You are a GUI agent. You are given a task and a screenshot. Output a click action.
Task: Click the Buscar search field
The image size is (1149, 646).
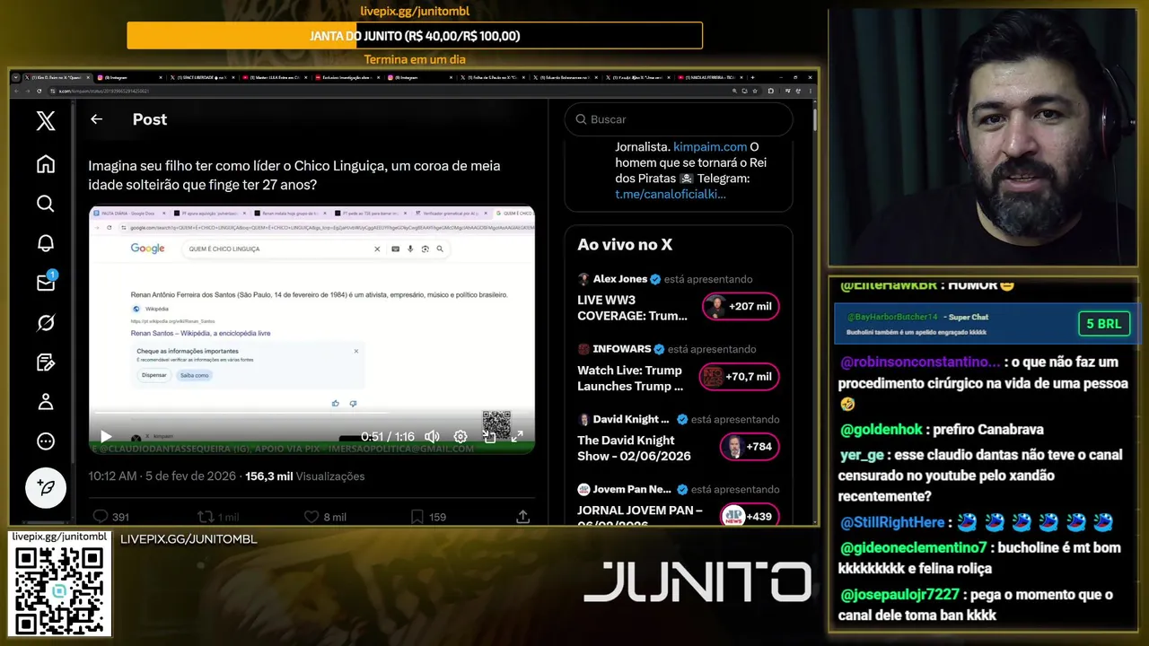pos(679,119)
